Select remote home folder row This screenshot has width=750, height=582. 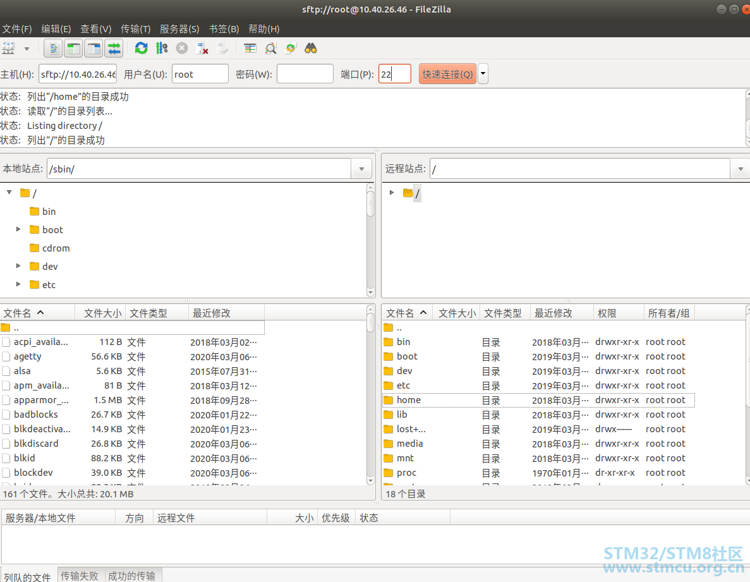click(538, 400)
